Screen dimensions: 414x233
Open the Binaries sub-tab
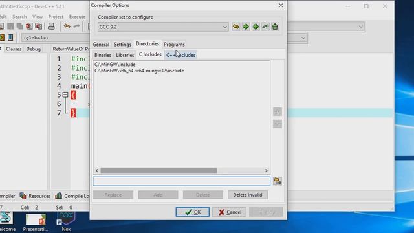click(103, 55)
